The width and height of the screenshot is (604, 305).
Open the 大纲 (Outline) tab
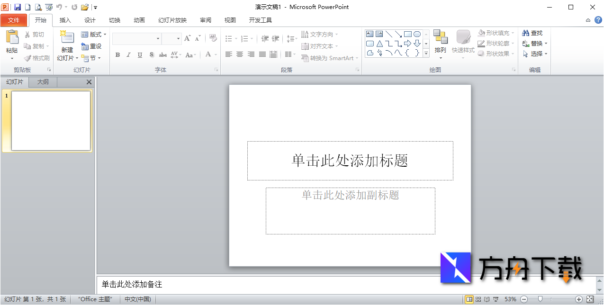coord(43,81)
